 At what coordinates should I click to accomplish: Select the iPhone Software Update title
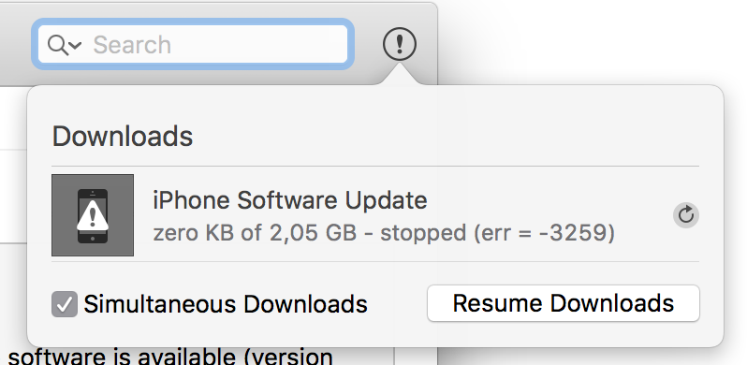289,199
